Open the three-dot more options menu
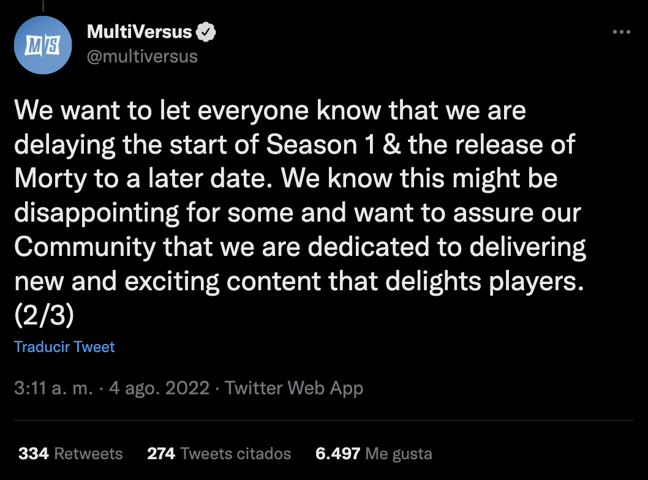The image size is (648, 480). 622,32
